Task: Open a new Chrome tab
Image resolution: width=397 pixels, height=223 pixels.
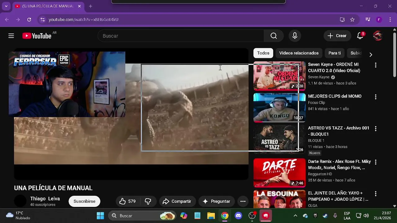Action: (x=91, y=6)
